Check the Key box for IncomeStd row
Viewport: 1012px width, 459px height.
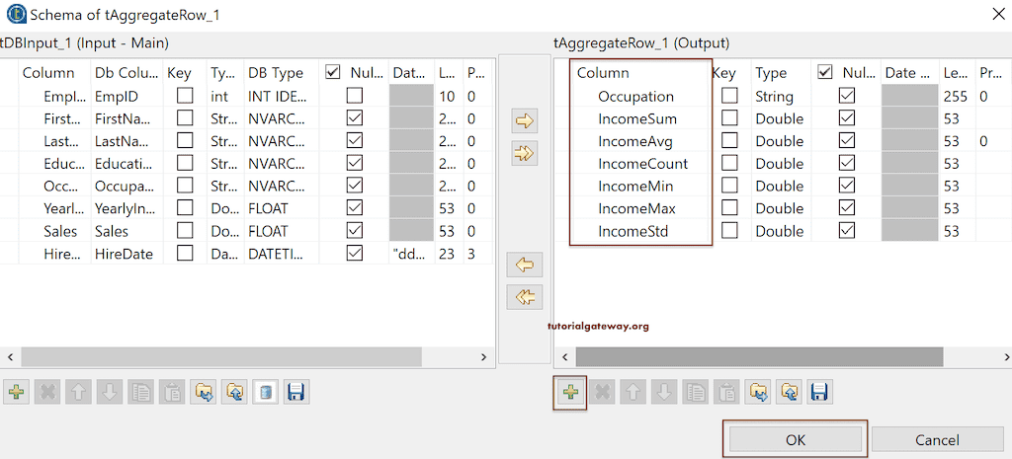[x=729, y=231]
